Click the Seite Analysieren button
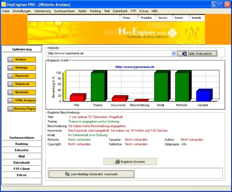Image resolution: width=232 pixels, height=192 pixels. point(197,54)
